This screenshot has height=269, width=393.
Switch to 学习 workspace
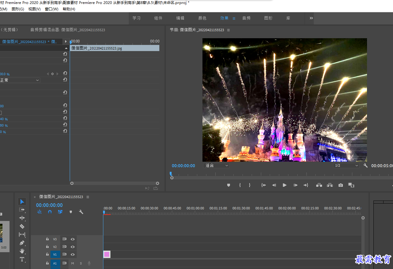tap(136, 18)
